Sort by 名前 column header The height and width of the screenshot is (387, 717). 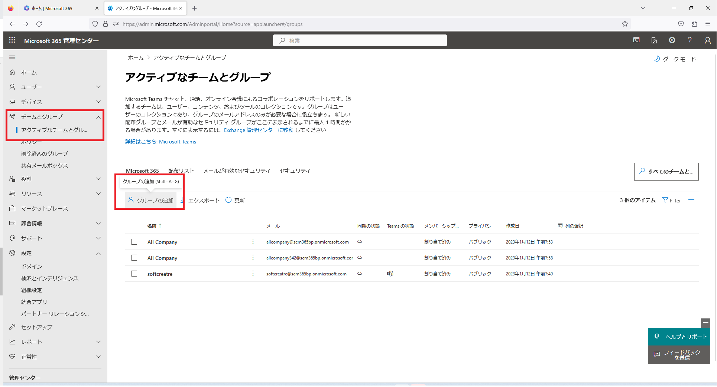click(x=155, y=226)
